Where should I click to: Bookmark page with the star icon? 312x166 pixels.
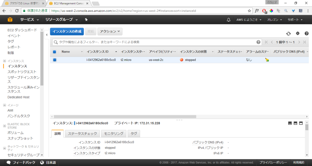click(x=249, y=11)
